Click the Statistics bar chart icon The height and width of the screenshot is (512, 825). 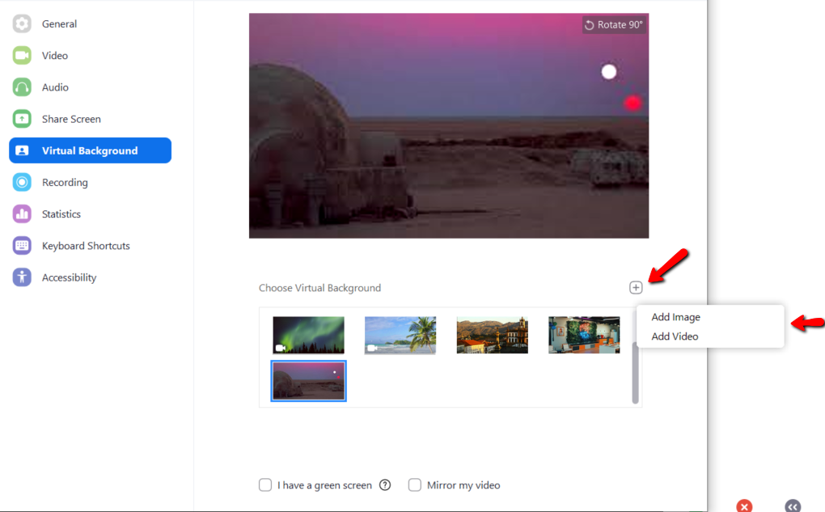click(x=22, y=214)
